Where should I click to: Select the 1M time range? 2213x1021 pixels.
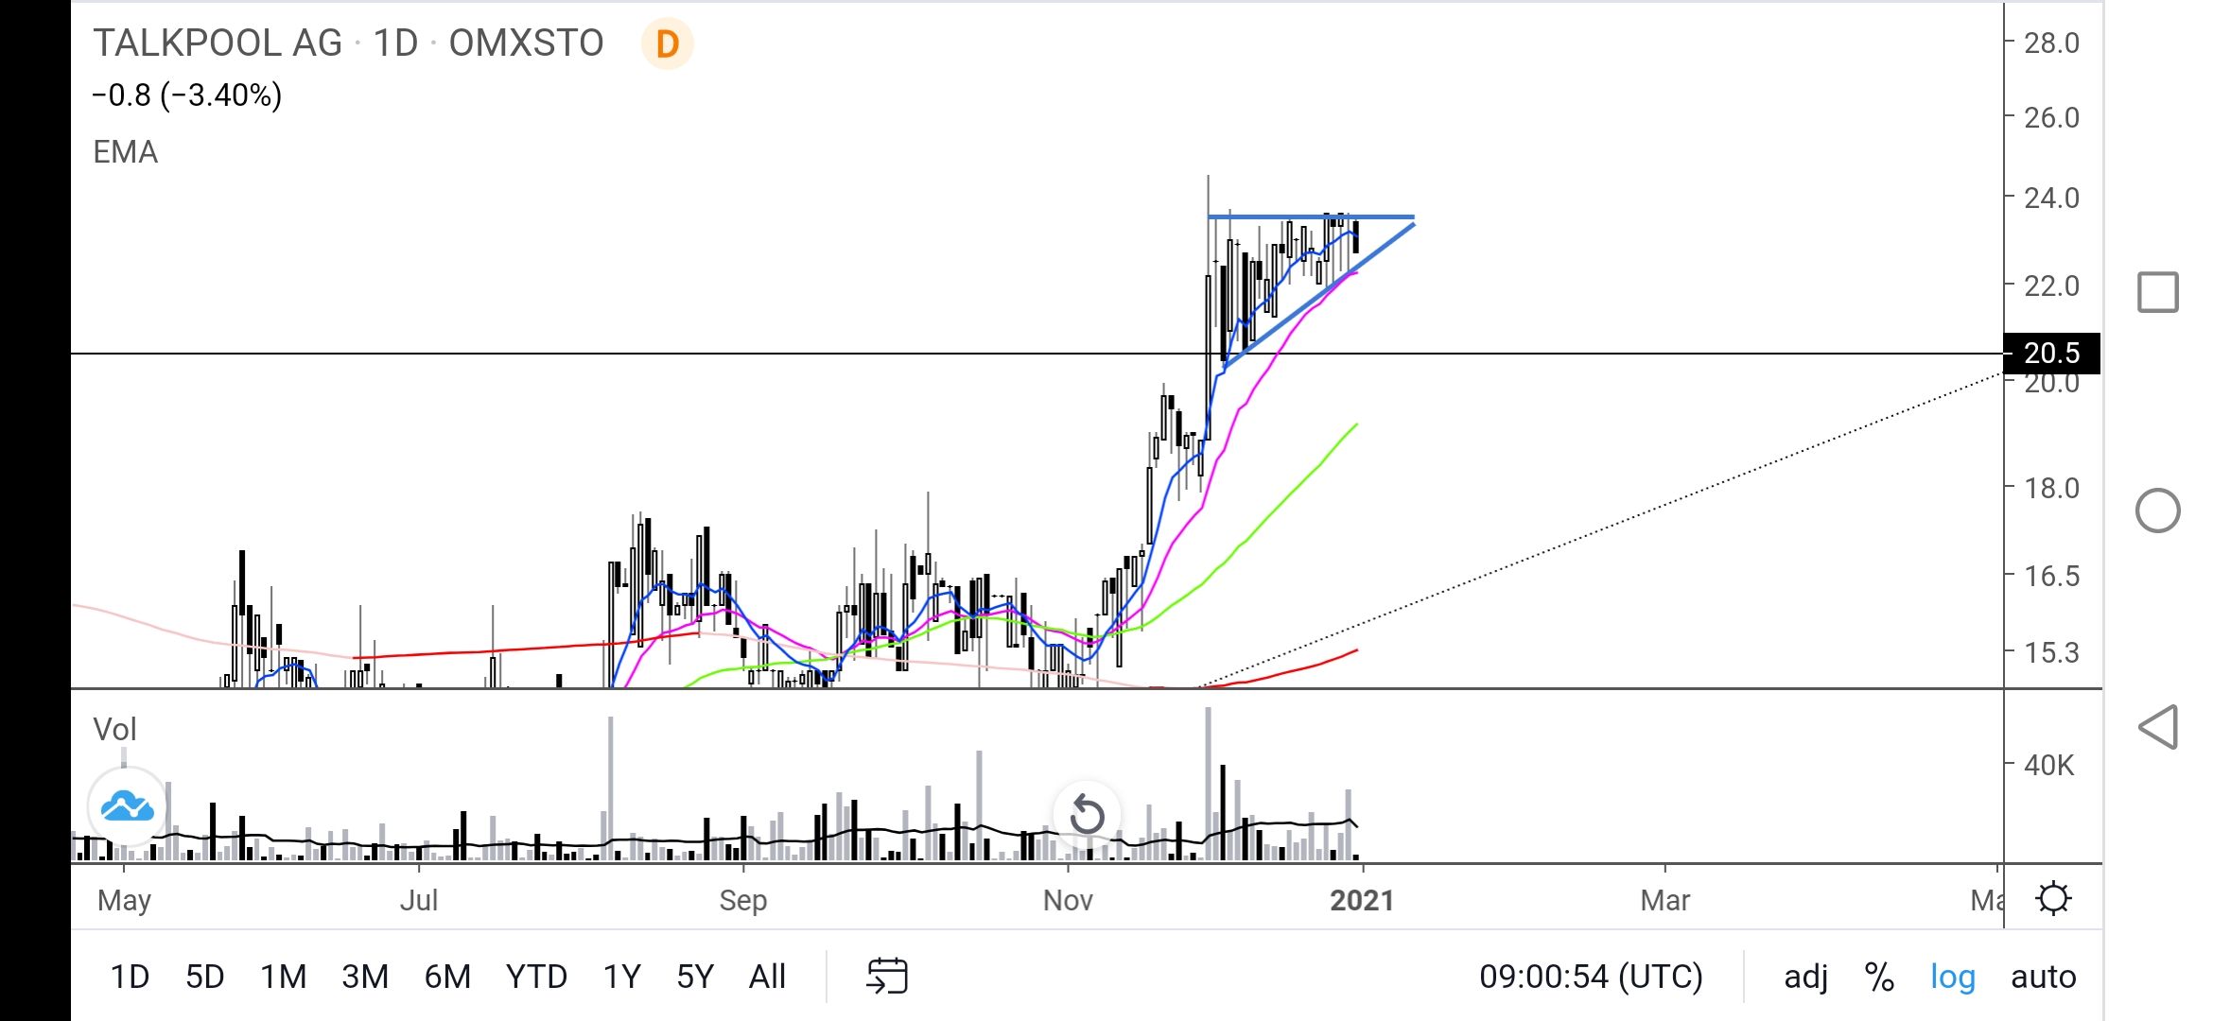[284, 977]
